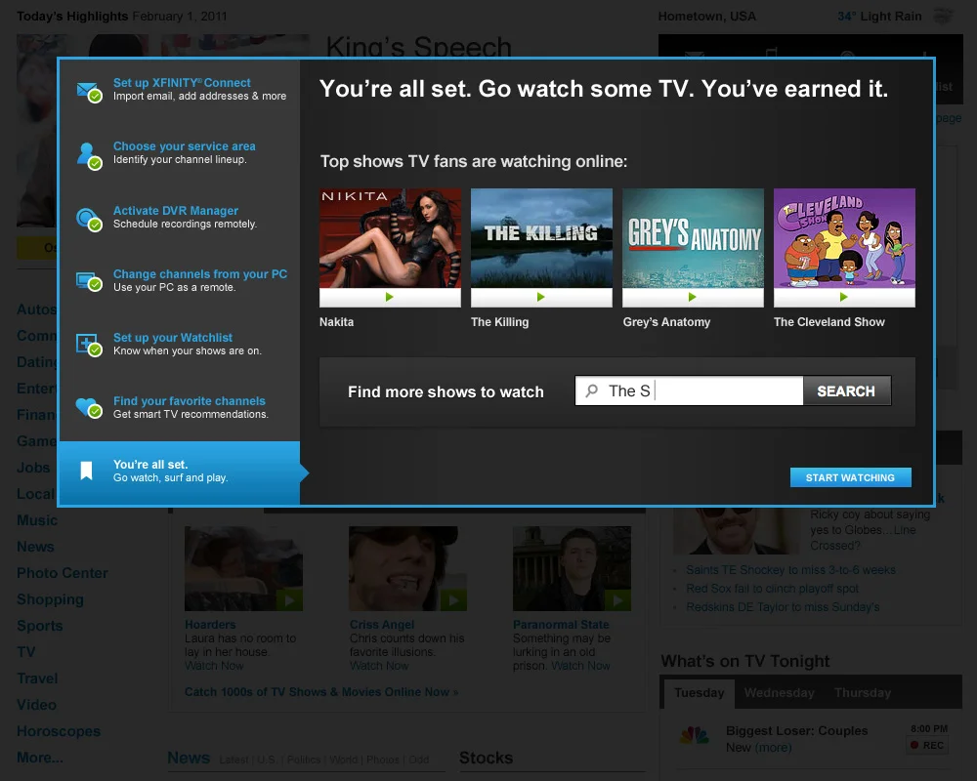The image size is (977, 781).
Task: Click the PC remote monitor icon
Action: 89,282
